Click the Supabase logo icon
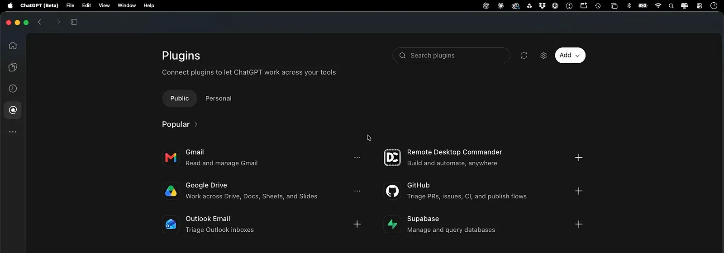 [x=392, y=224]
